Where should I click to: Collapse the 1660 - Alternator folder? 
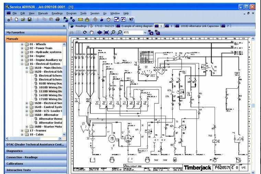[x=27, y=115]
